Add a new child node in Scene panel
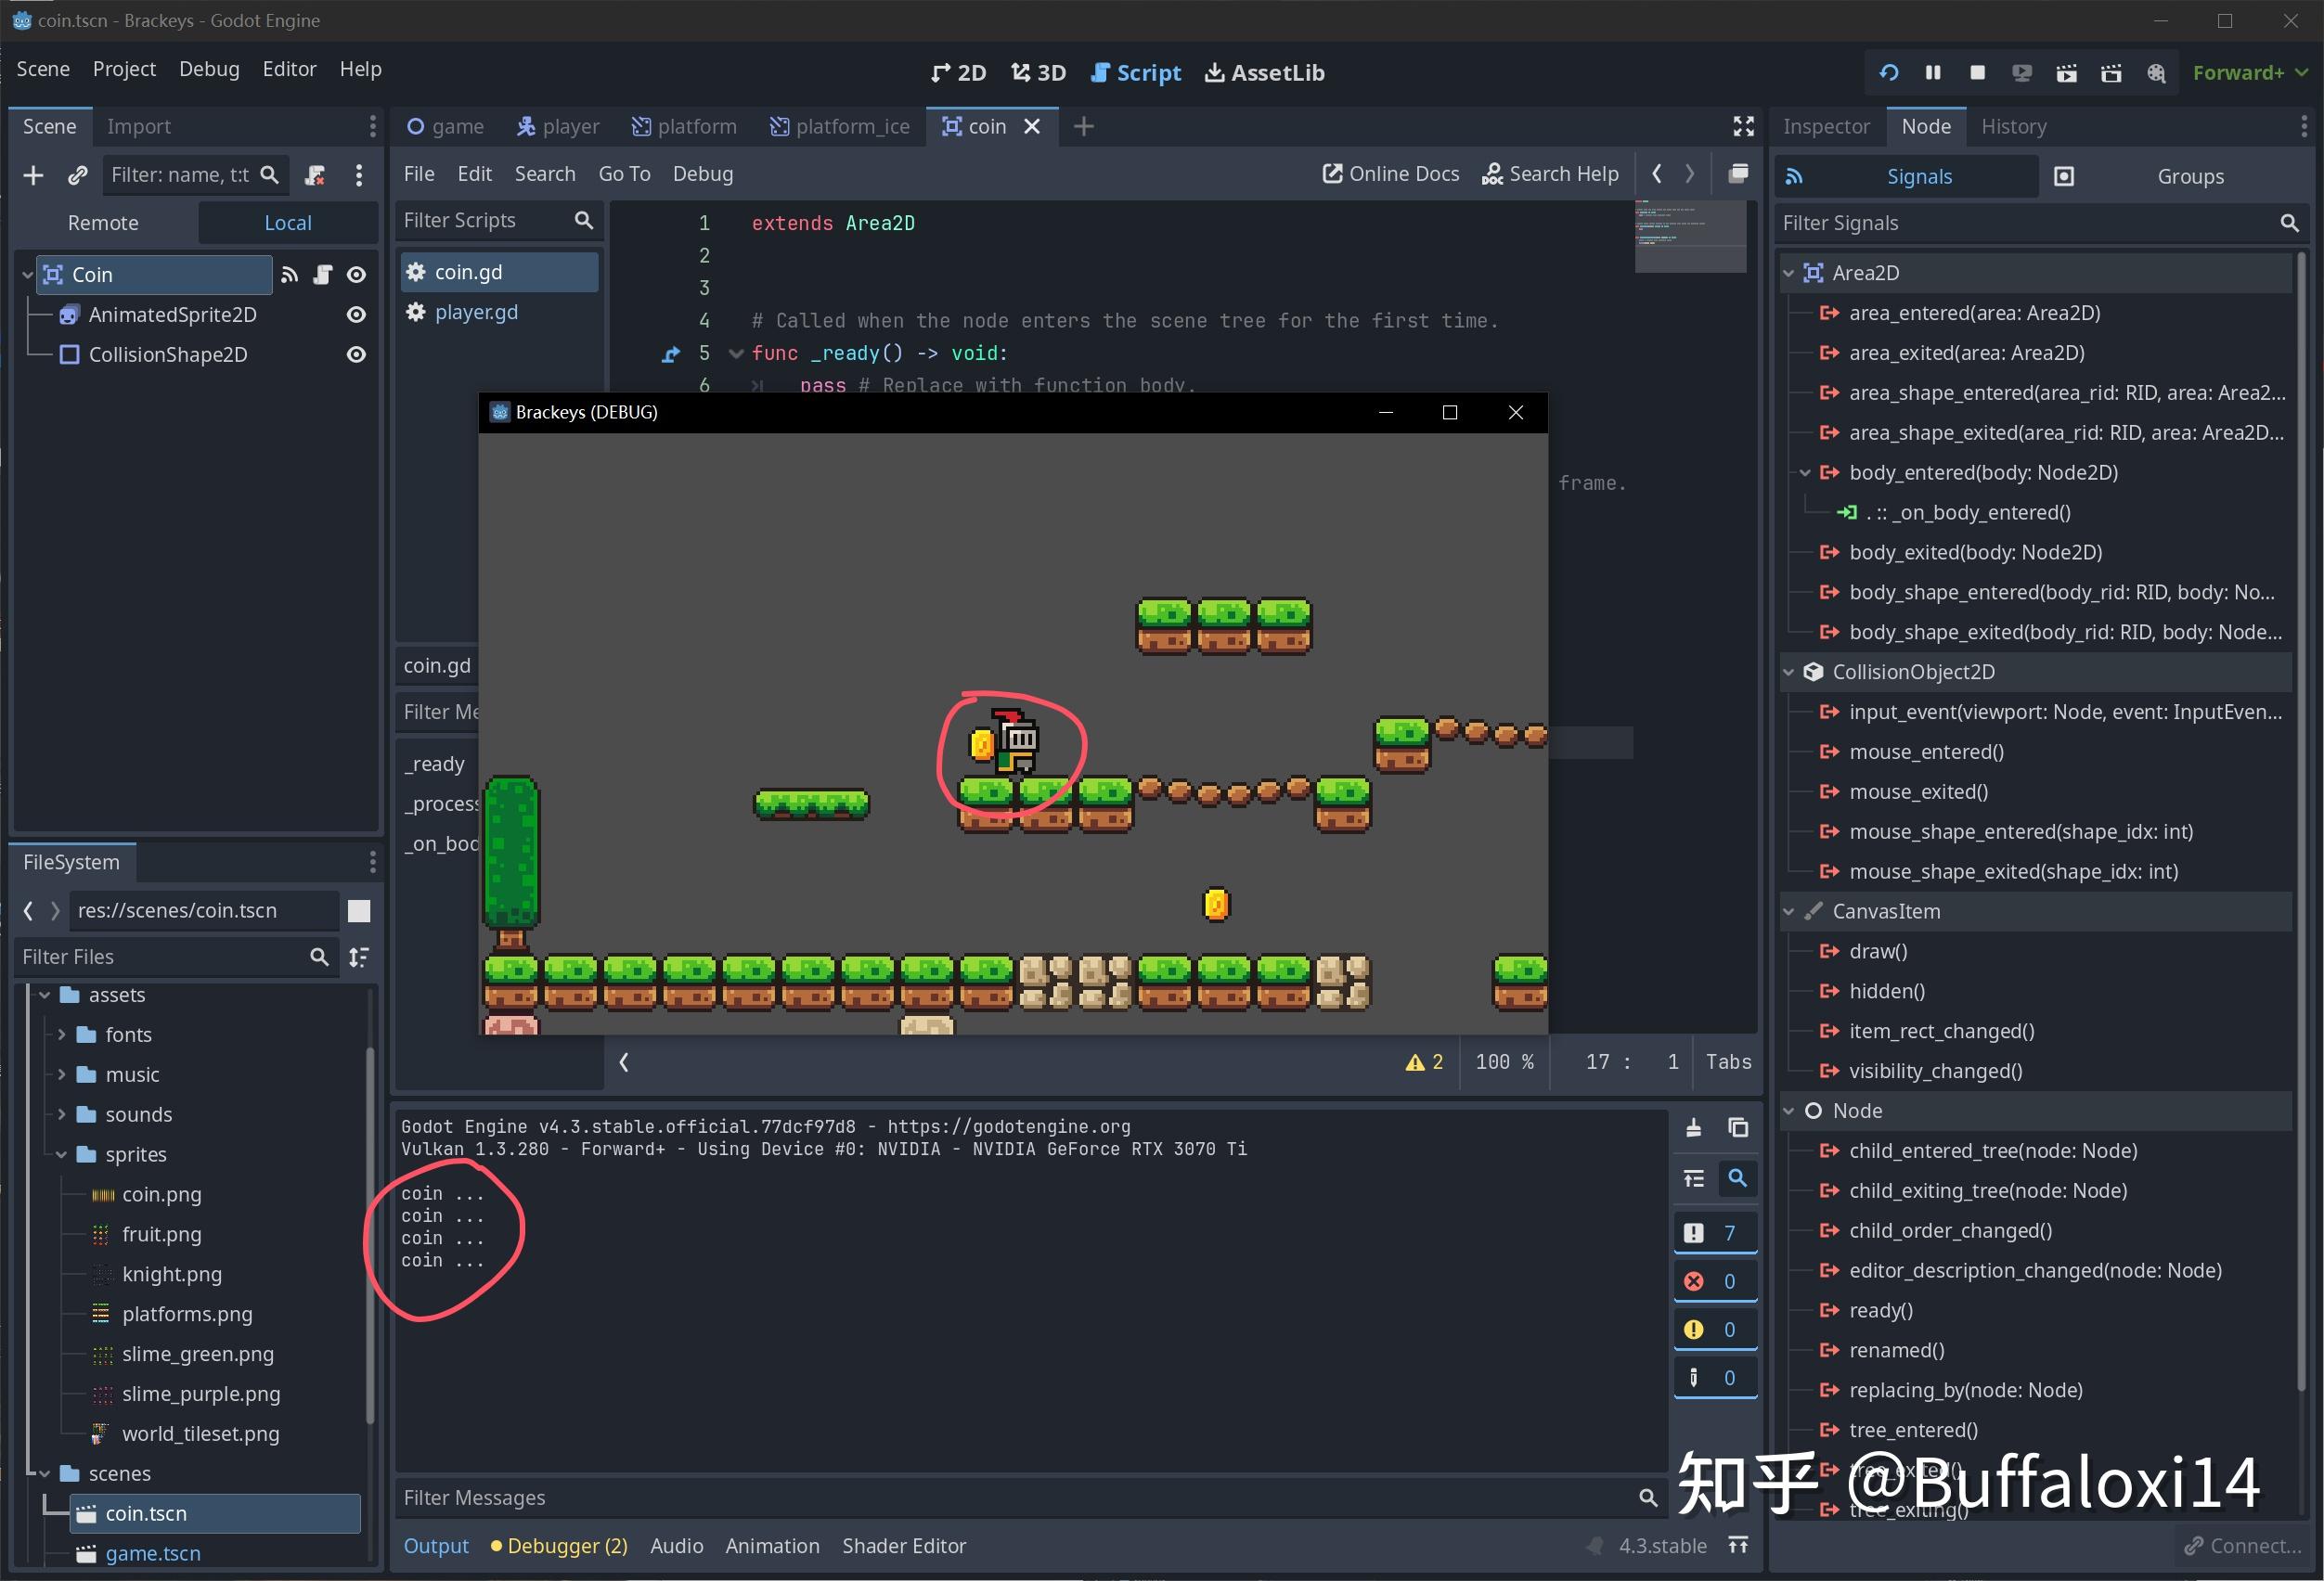 click(x=33, y=176)
